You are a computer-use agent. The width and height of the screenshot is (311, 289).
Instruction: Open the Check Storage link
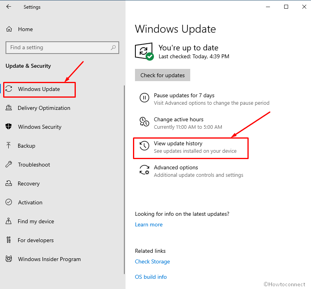coord(152,261)
